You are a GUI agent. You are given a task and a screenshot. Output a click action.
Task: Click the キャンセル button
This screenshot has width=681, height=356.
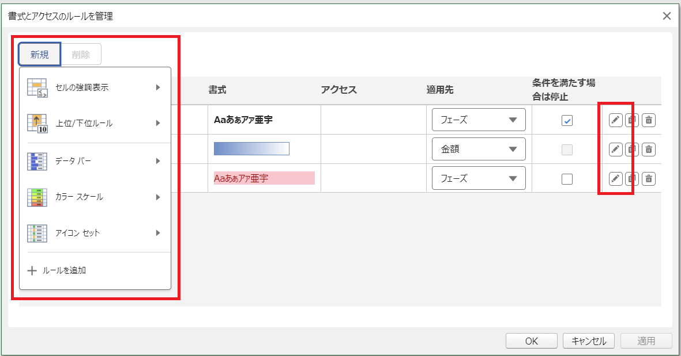tap(589, 341)
